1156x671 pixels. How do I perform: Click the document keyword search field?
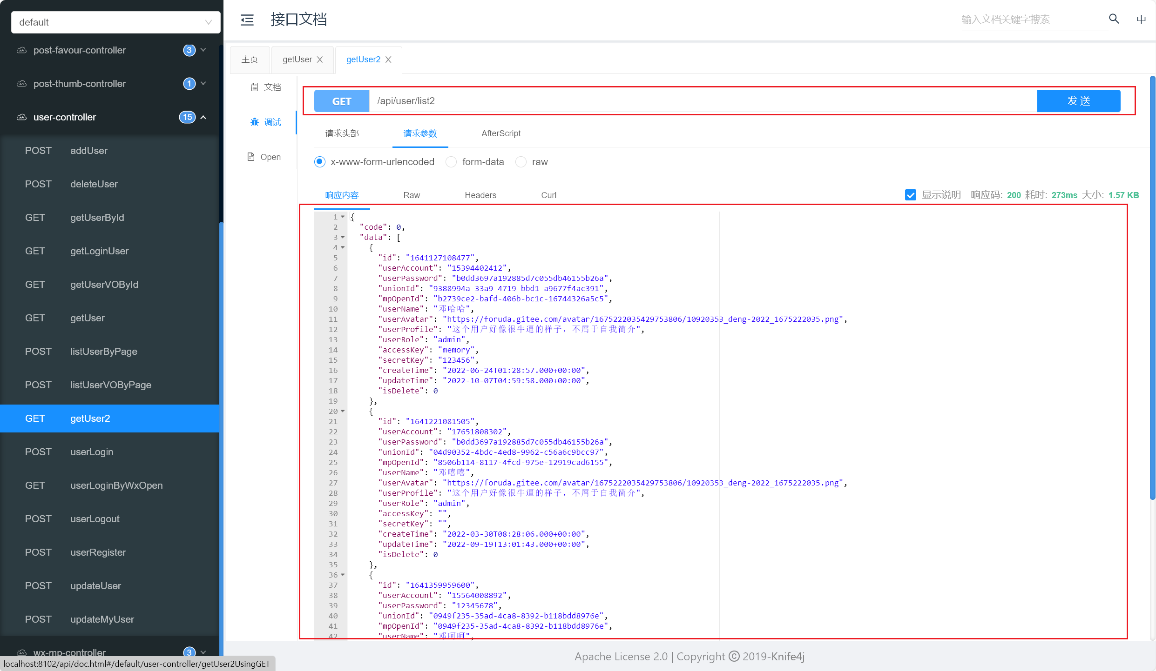[1034, 20]
